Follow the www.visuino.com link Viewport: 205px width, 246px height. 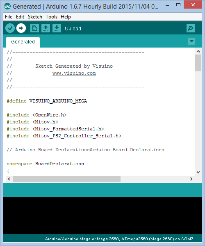click(x=74, y=73)
